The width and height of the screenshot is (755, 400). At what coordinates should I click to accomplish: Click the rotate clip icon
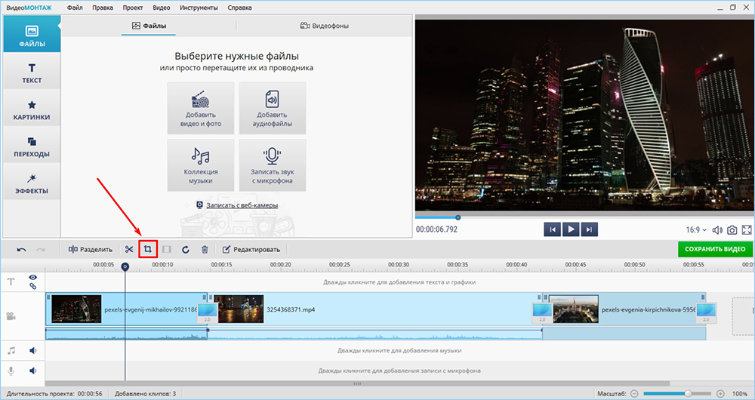click(186, 249)
